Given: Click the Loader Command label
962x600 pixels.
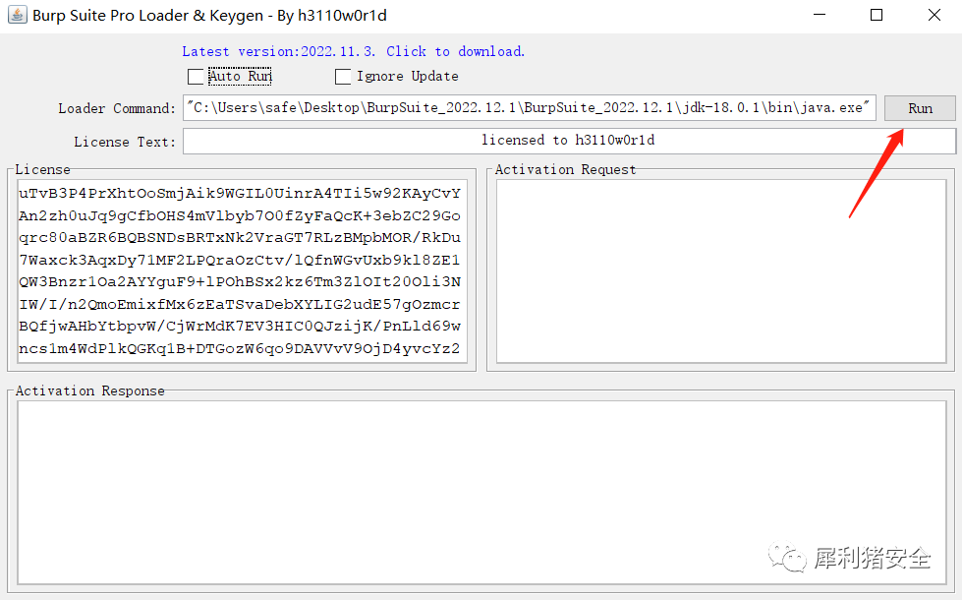Looking at the screenshot, I should (117, 109).
